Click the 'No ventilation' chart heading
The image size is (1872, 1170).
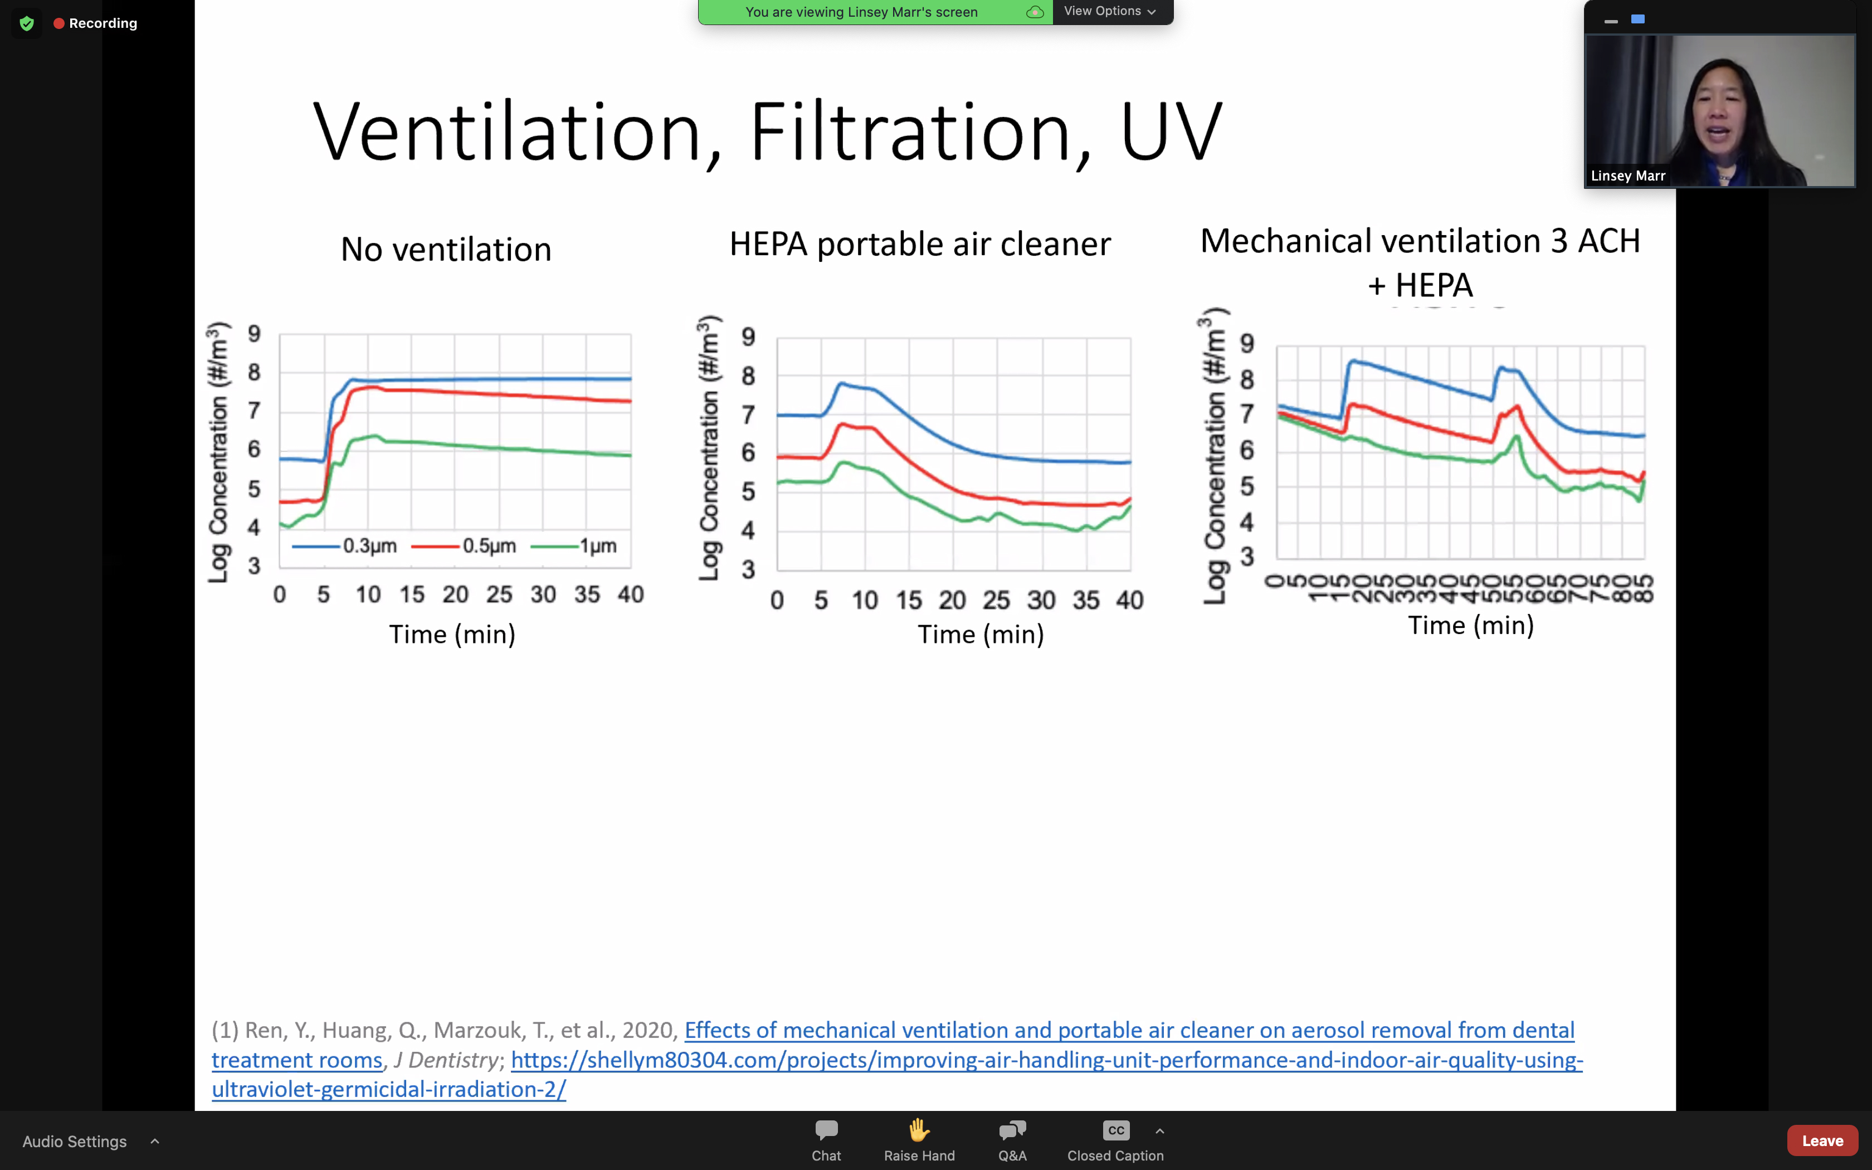coord(446,249)
